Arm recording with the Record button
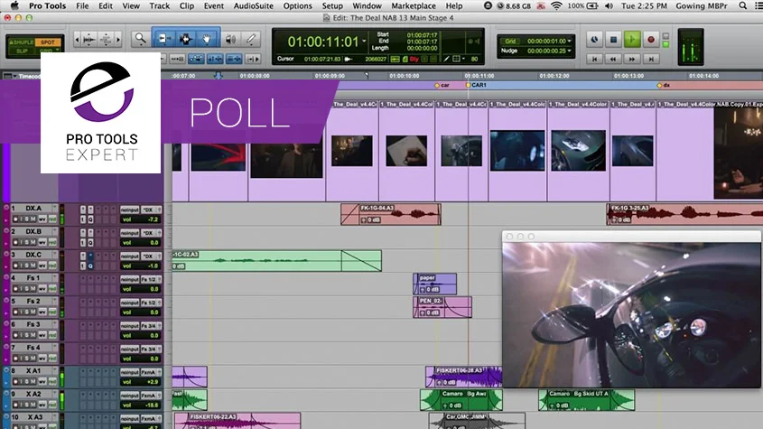This screenshot has height=429, width=763. [x=651, y=40]
